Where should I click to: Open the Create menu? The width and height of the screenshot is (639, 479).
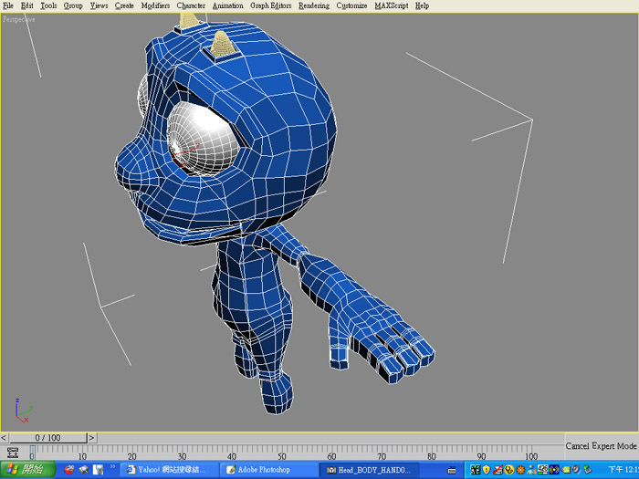124,5
